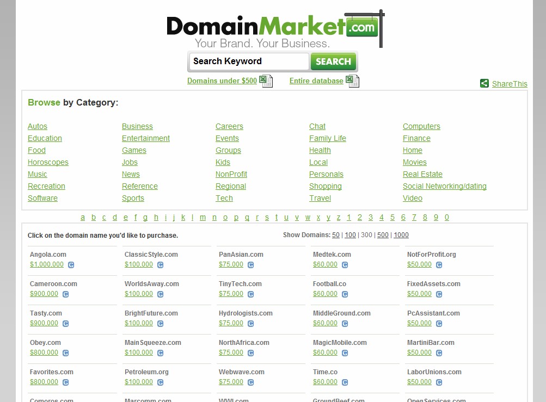Image resolution: width=546 pixels, height=402 pixels.
Task: Select the Tasty.com domain name
Action: click(x=46, y=313)
